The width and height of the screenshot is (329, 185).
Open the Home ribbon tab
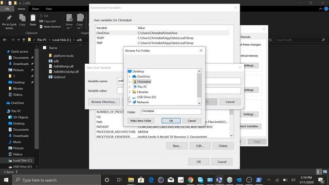coord(21,9)
